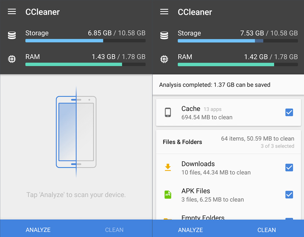Disable Downloads from cleaning selection
The height and width of the screenshot is (237, 304).
[x=289, y=167]
